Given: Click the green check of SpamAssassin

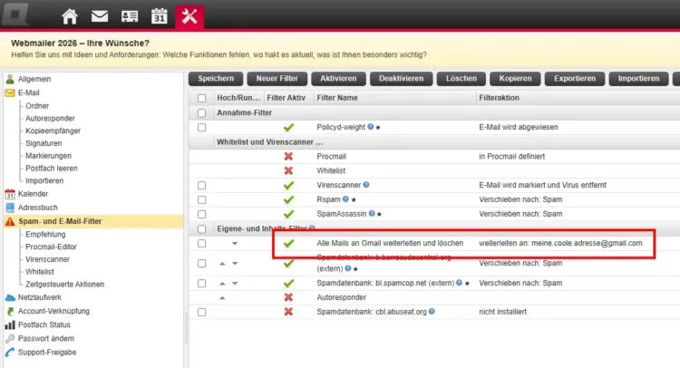Looking at the screenshot, I should tap(288, 214).
